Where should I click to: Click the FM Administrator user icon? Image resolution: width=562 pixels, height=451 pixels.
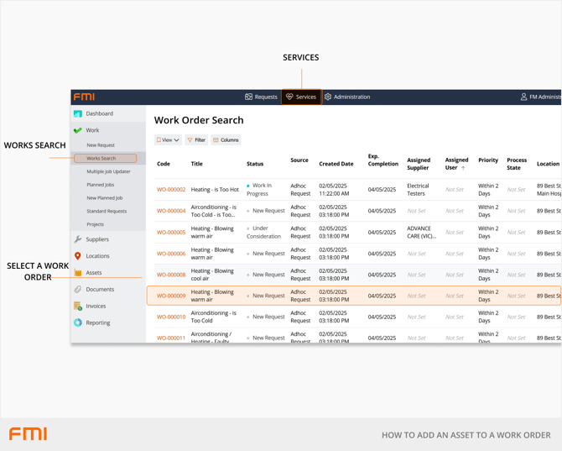[x=523, y=97]
